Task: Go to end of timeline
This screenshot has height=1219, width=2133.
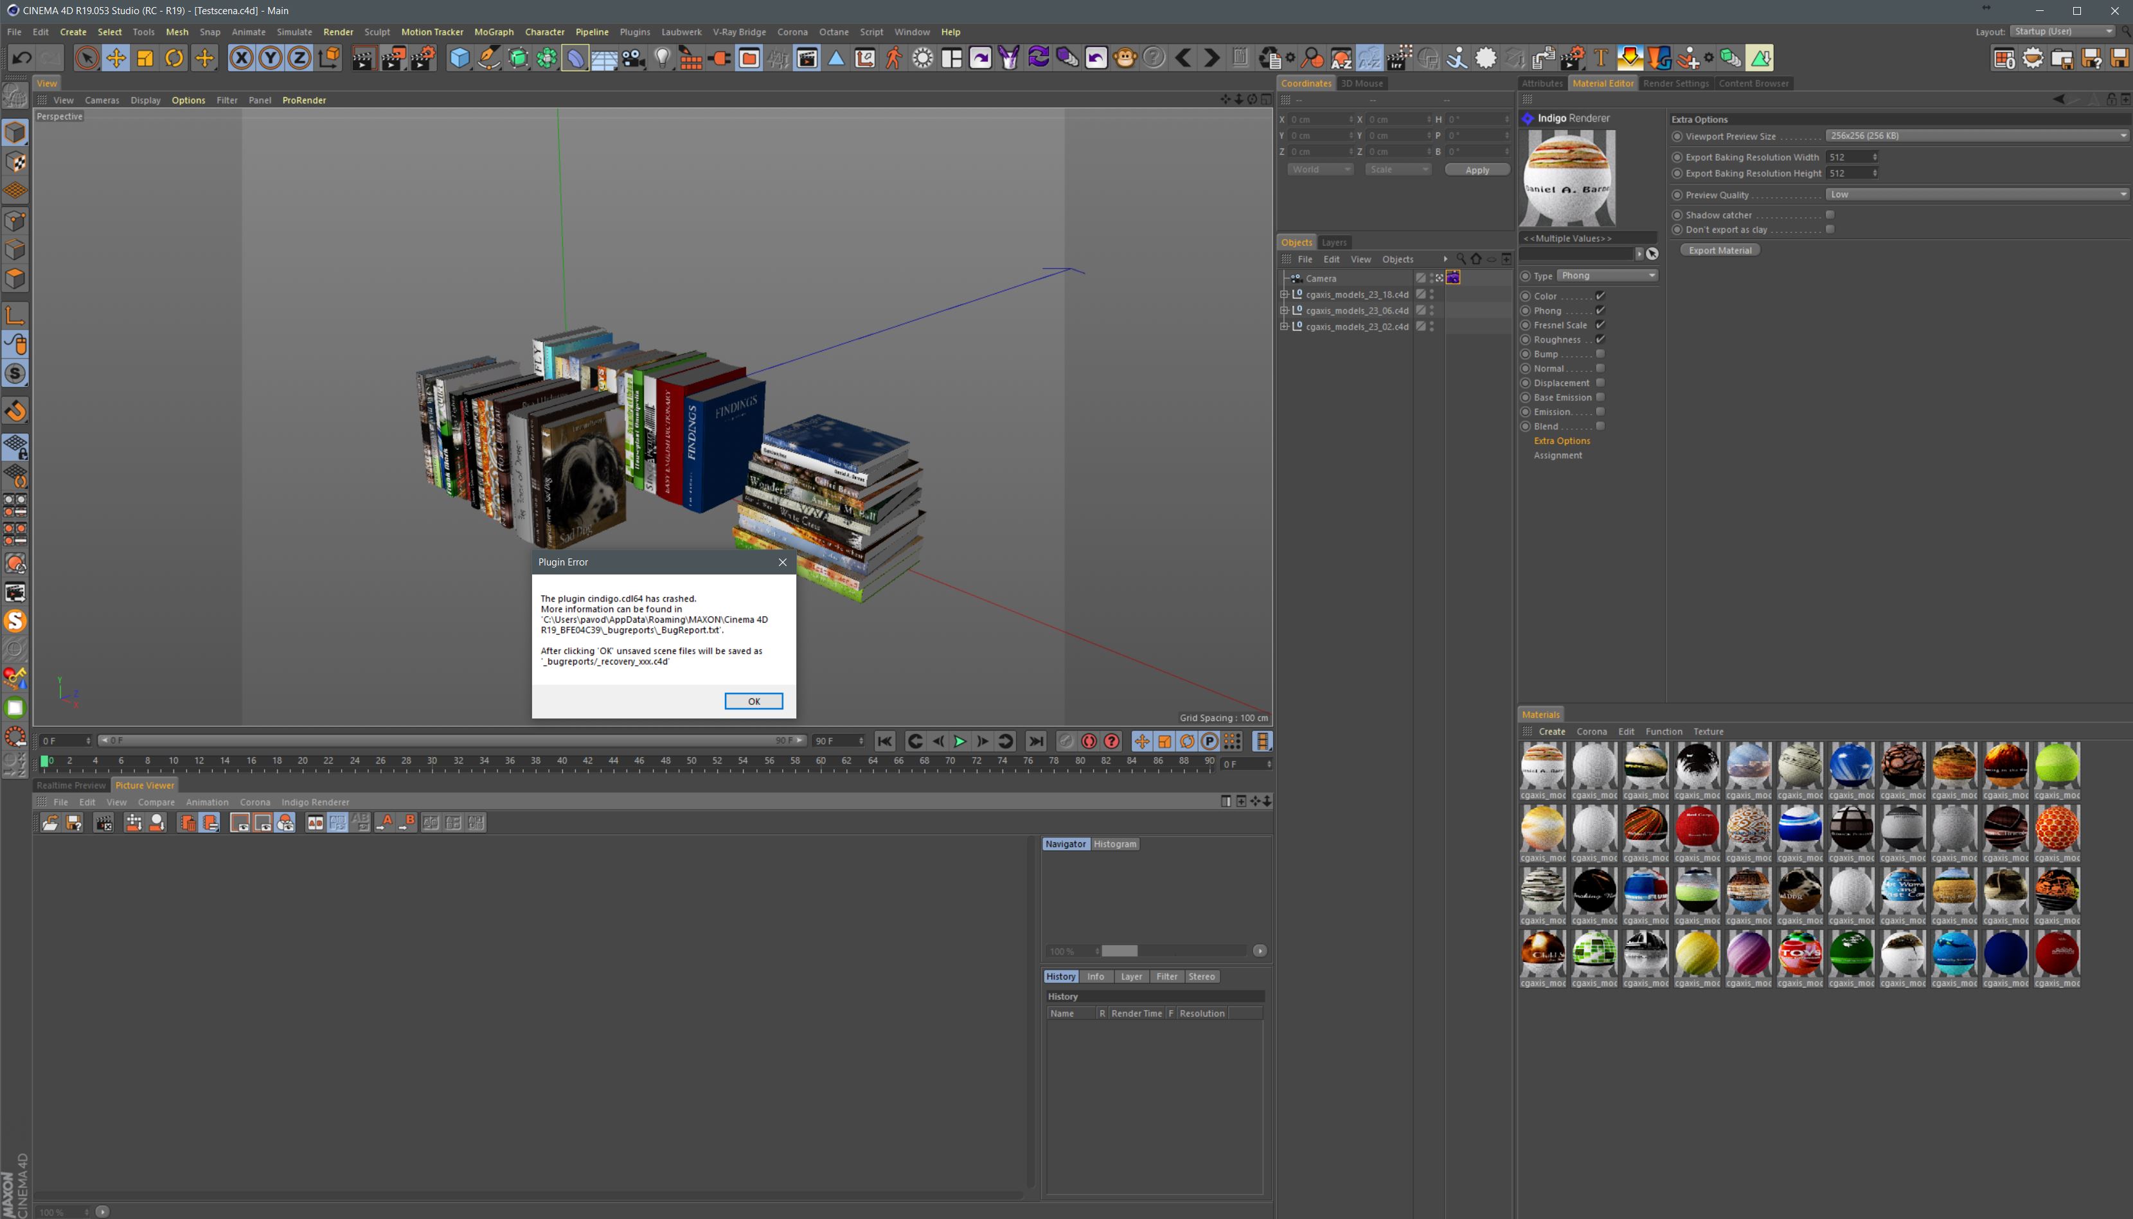Action: (x=1035, y=741)
